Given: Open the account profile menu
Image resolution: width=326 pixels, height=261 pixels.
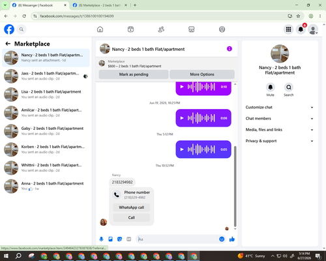Looking at the screenshot, I should point(313,29).
